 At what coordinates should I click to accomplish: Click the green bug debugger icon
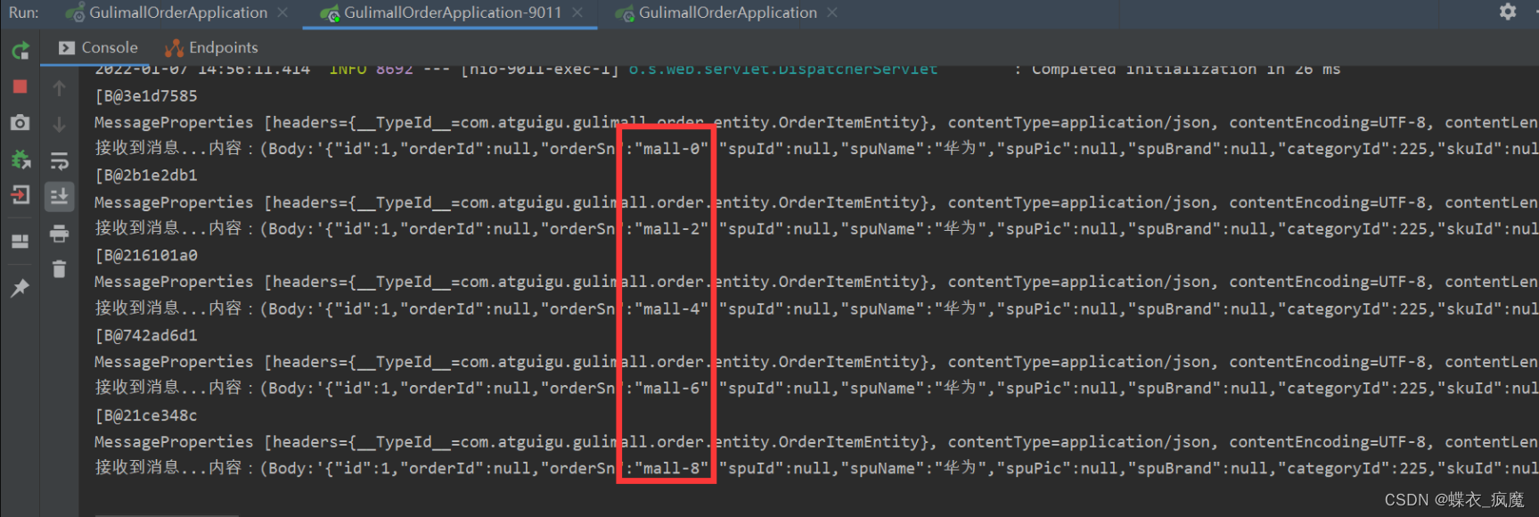tap(20, 160)
